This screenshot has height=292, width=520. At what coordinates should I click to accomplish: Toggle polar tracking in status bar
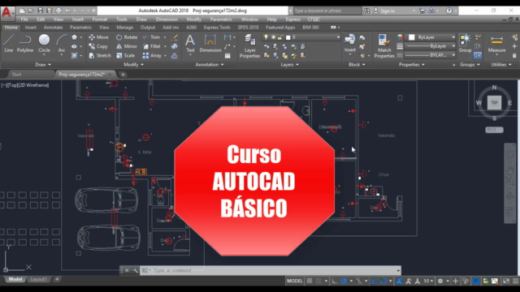tap(344, 281)
